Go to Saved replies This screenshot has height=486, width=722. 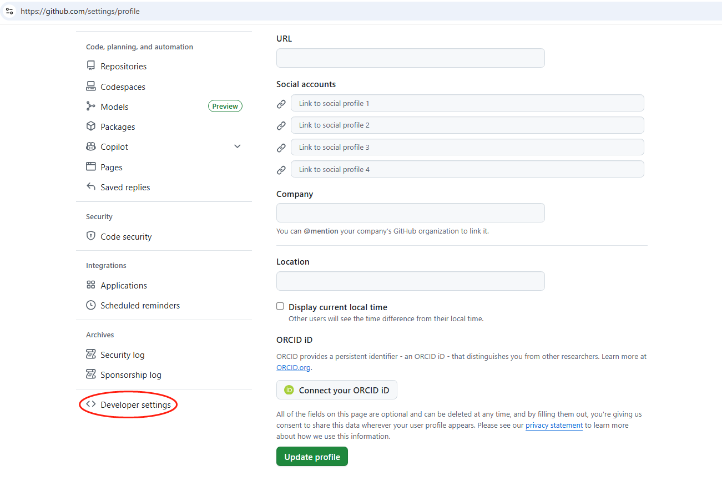point(125,188)
